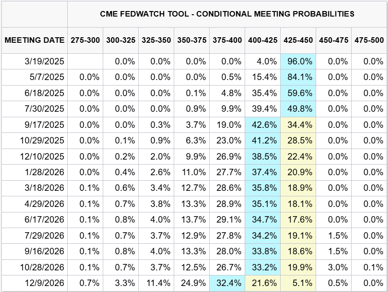Click the 400-425 column header
Viewport: 388px width, 292px height.
click(x=263, y=40)
